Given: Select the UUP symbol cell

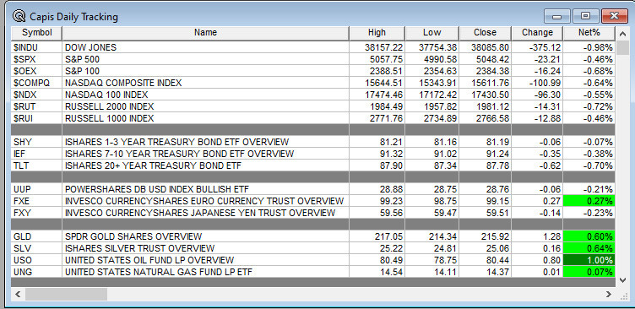Looking at the screenshot, I should [37, 189].
